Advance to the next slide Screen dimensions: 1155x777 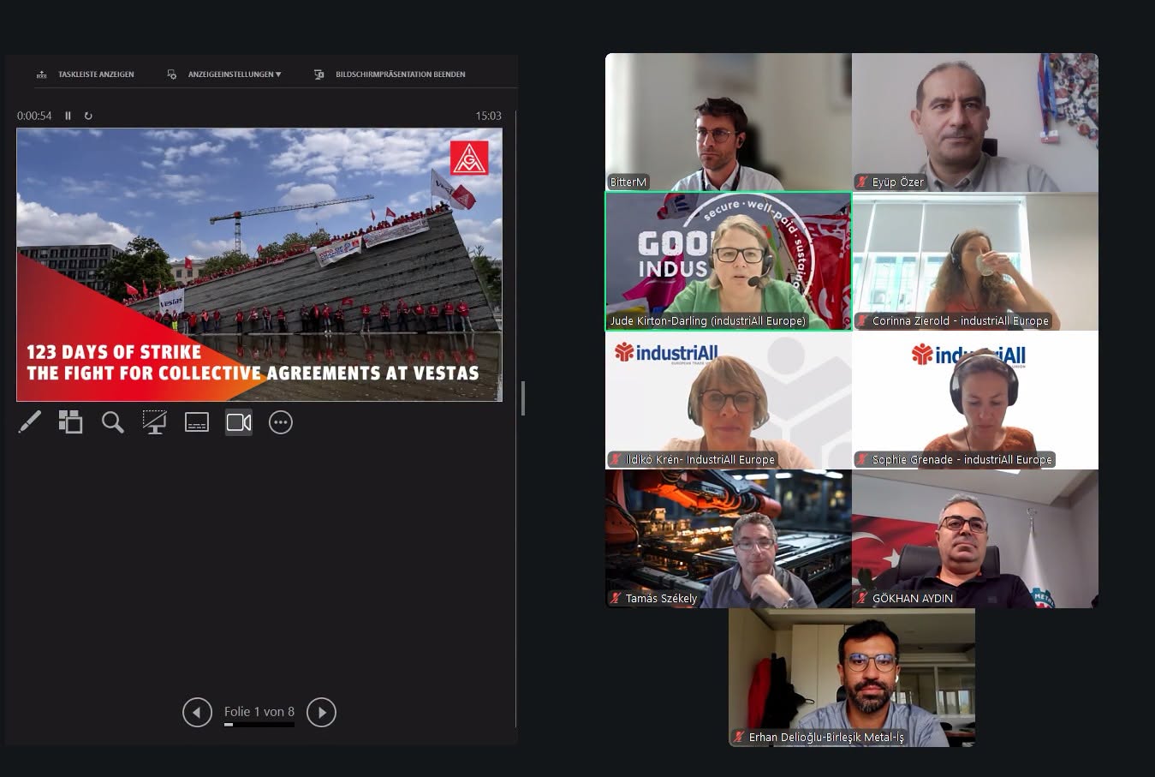point(321,712)
